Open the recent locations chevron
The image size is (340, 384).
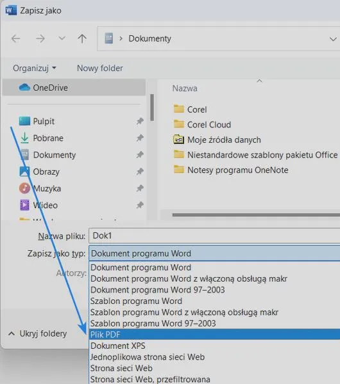click(62, 38)
